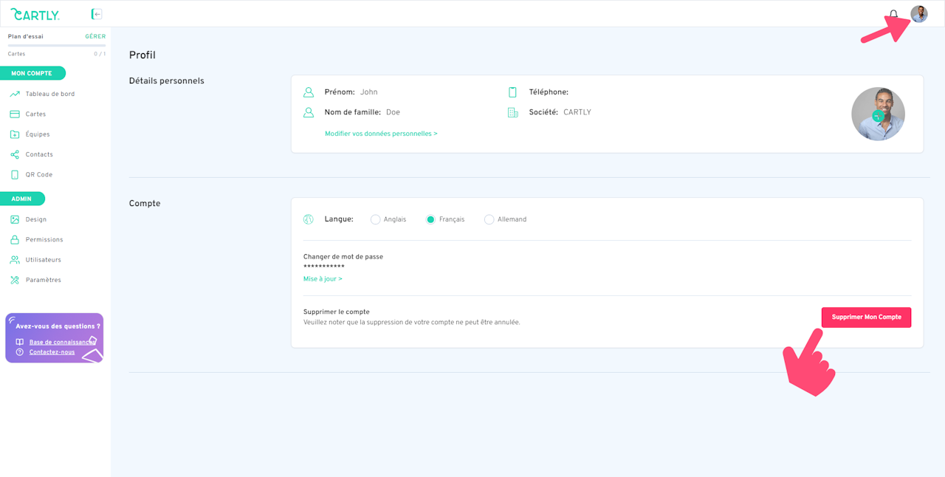This screenshot has width=945, height=477.
Task: Select the Allemand language radio button
Action: [x=489, y=219]
